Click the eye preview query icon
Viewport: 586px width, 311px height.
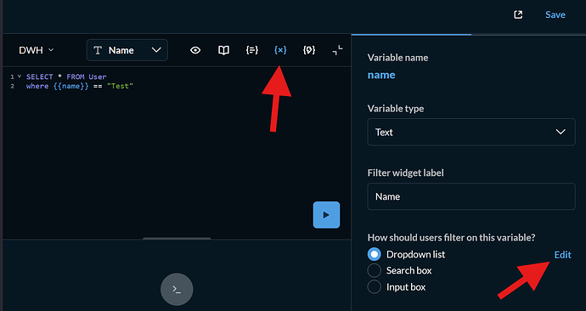[x=195, y=50]
